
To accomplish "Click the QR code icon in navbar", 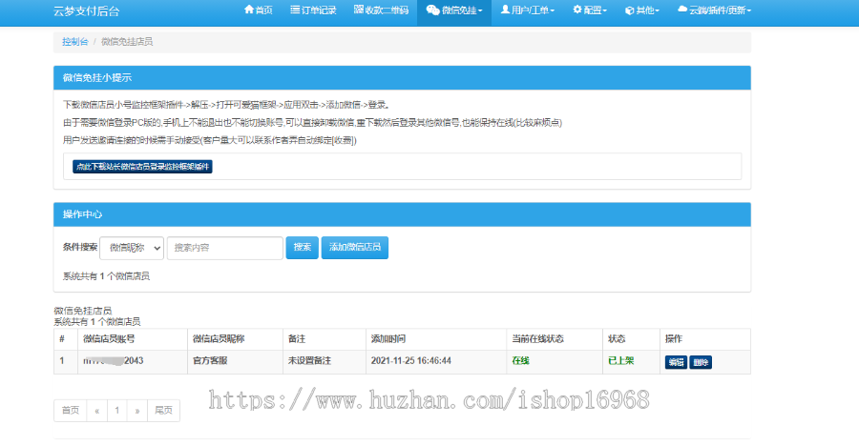I will tap(358, 10).
